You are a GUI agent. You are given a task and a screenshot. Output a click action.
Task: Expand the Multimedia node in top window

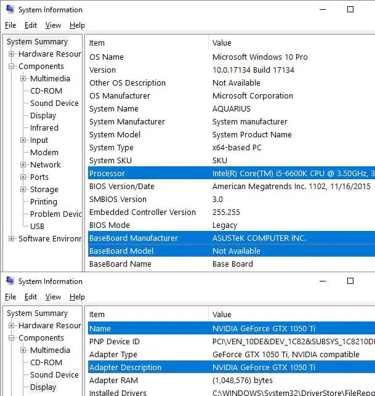[x=23, y=79]
